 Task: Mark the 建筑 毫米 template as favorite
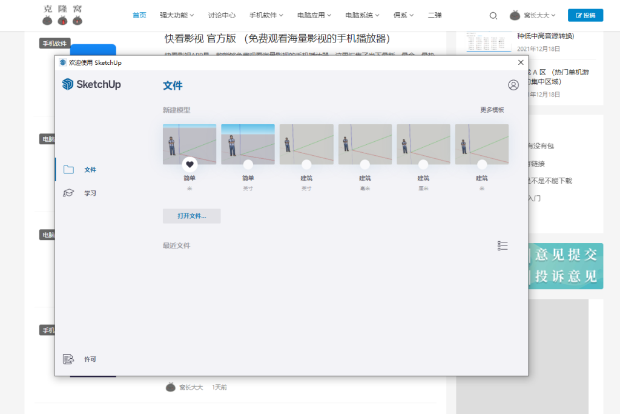(x=364, y=164)
